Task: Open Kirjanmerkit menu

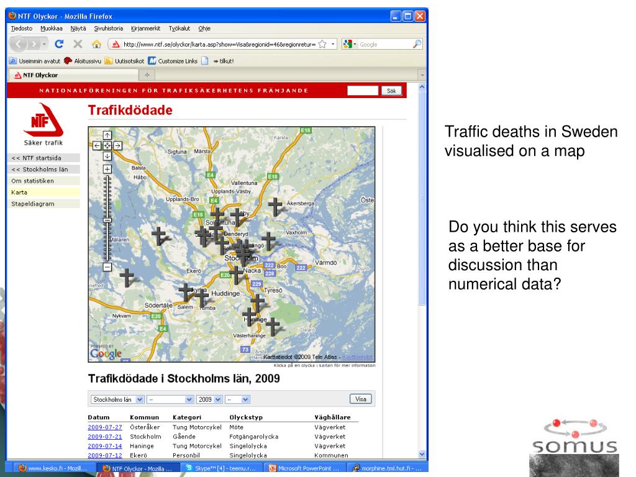Action: point(145,29)
